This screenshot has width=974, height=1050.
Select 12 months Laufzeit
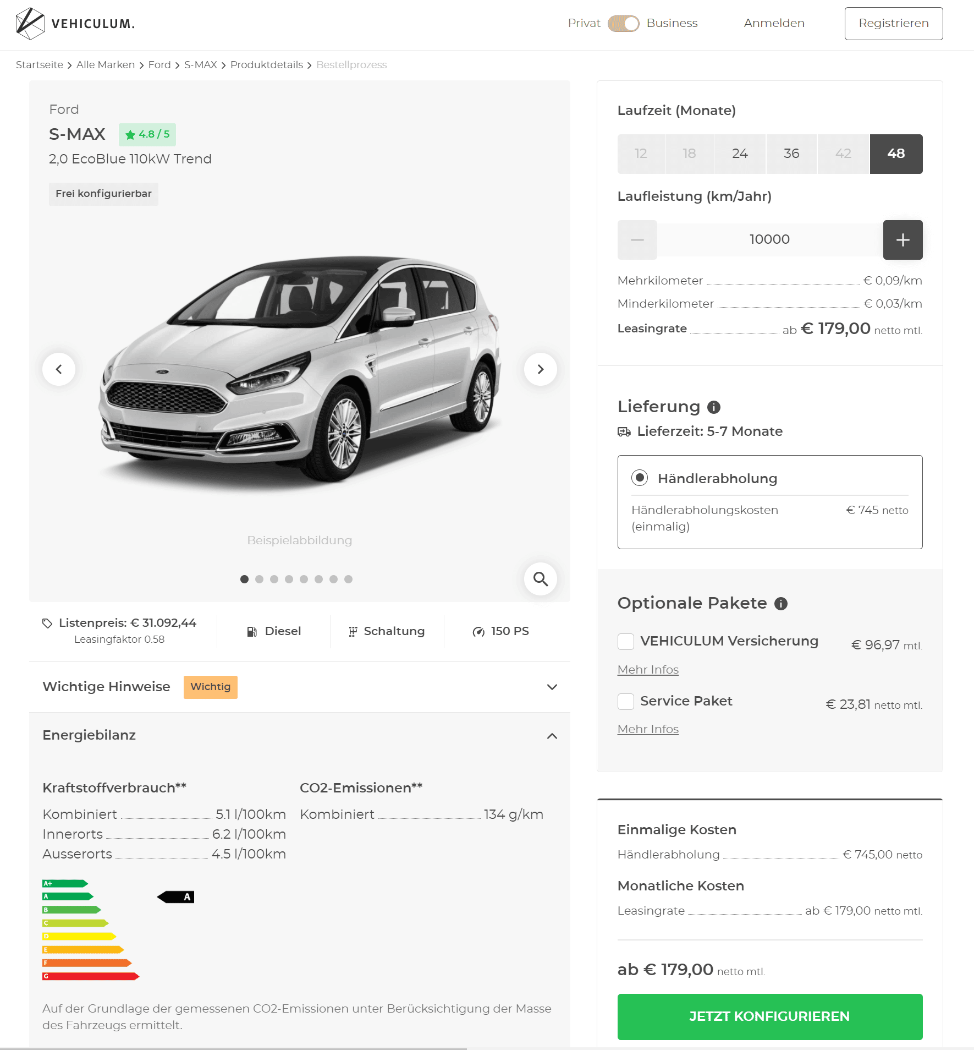(x=641, y=154)
